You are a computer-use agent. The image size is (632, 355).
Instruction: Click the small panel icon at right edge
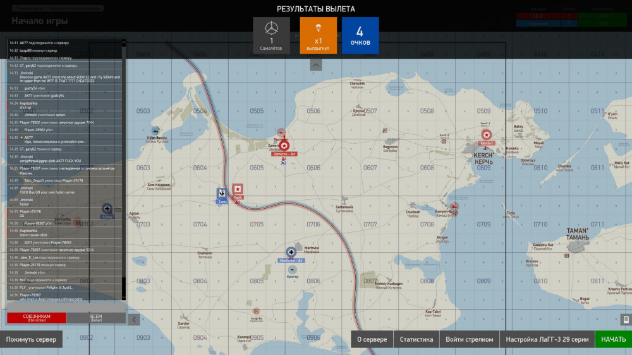pos(626,320)
